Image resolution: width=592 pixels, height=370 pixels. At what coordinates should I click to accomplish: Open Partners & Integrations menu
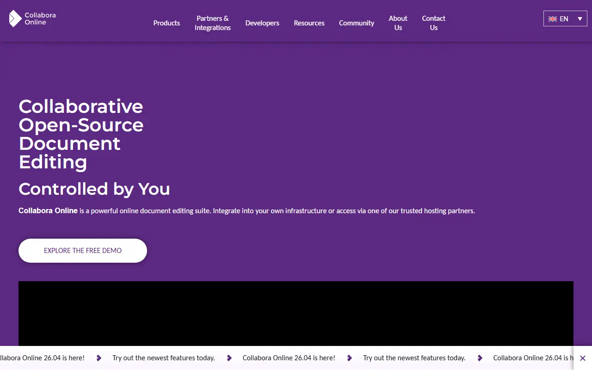(213, 23)
